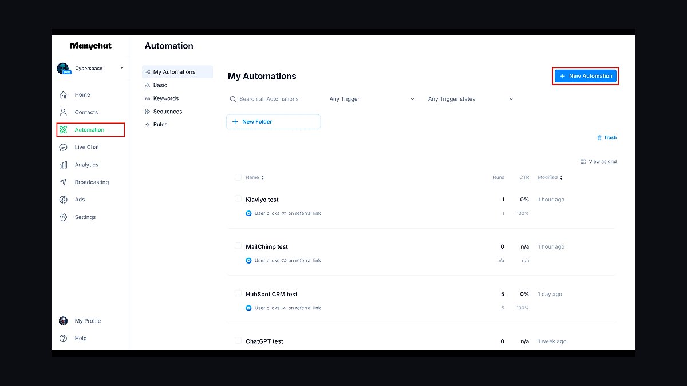Go to Home in the sidebar

coord(82,95)
